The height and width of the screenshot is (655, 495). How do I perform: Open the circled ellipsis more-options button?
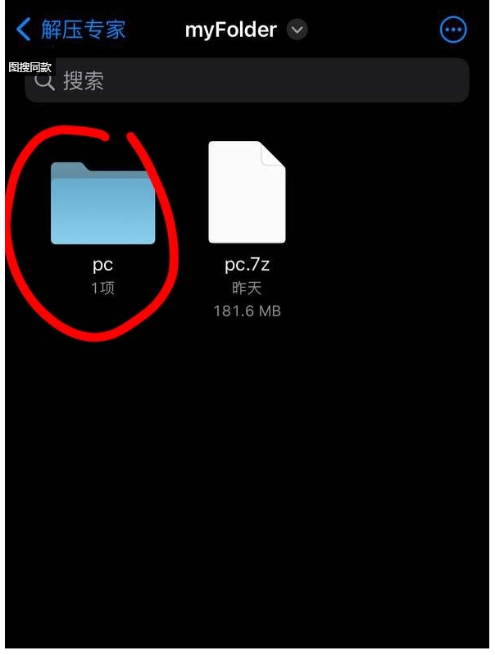pos(453,30)
